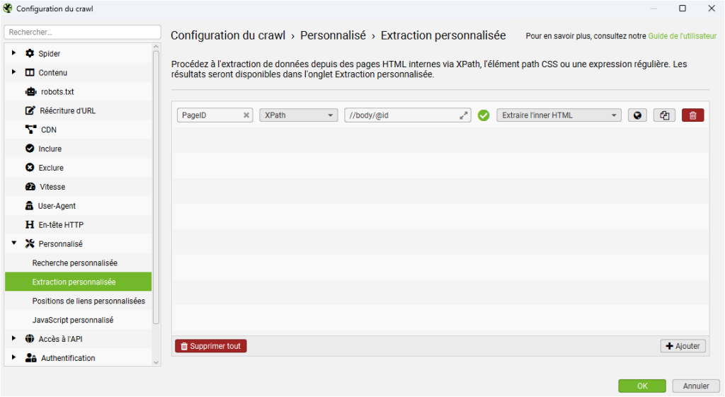Delete the PageID extractor with the trash icon
This screenshot has width=725, height=397.
click(x=692, y=115)
